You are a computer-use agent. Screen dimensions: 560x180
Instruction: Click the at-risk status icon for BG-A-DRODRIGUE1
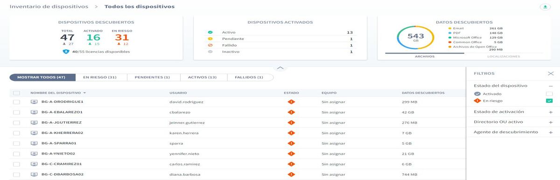pos(291,101)
